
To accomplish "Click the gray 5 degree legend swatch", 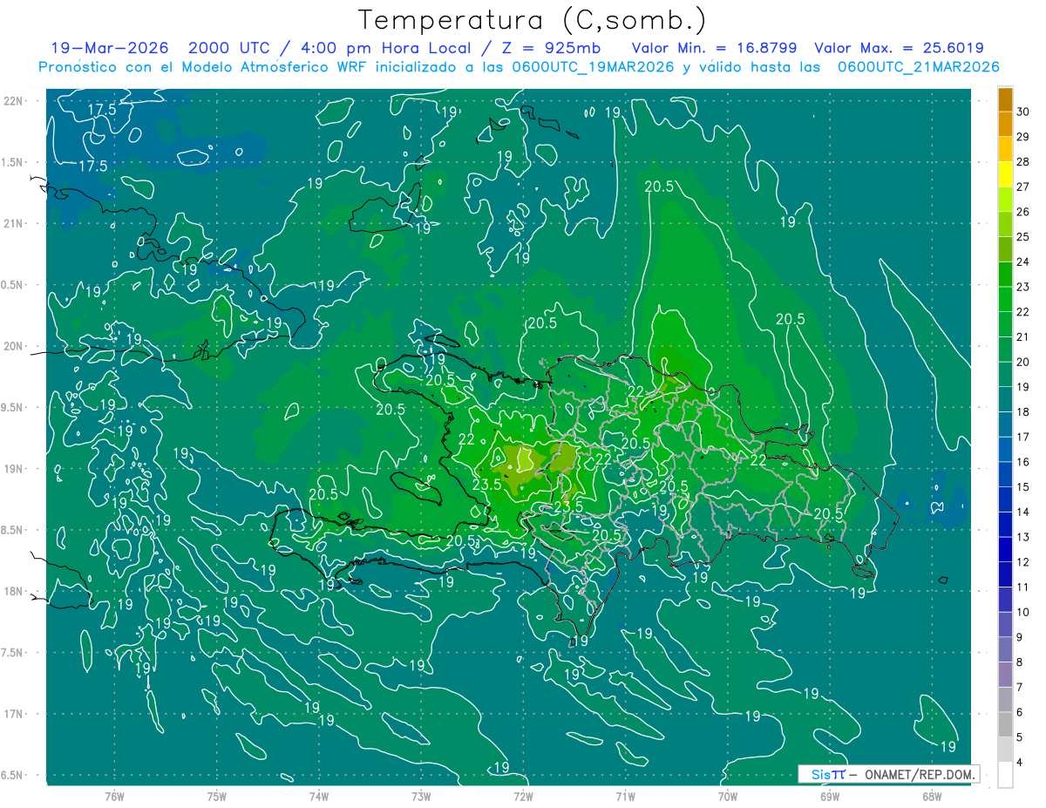I will click(1005, 725).
